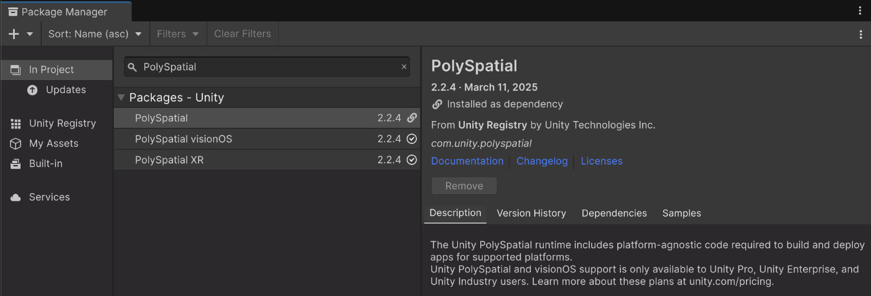Screen dimensions: 871x296
Task: Click the Clear Filters button
Action: pyautogui.click(x=243, y=34)
